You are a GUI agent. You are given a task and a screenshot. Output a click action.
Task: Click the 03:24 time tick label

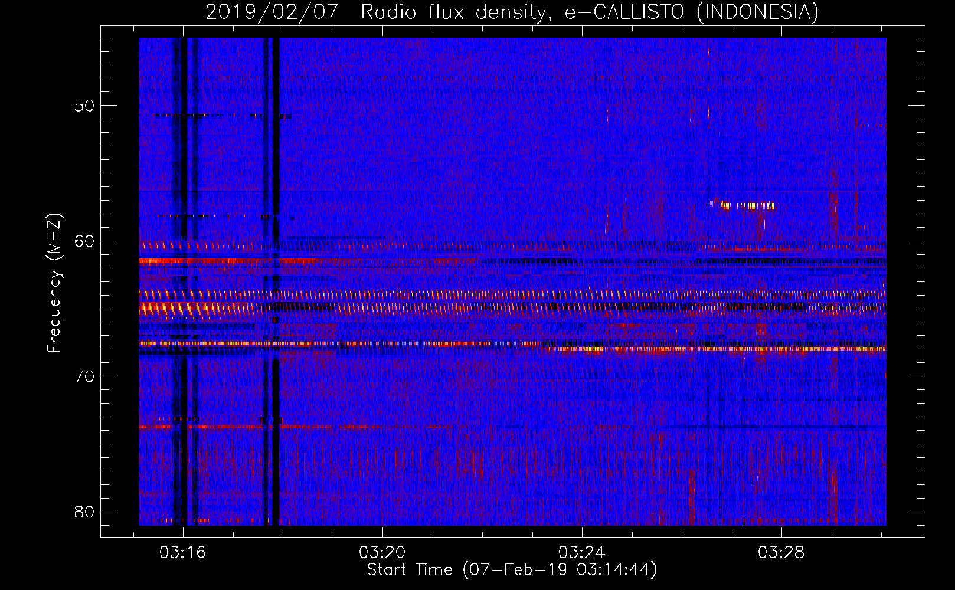(581, 553)
